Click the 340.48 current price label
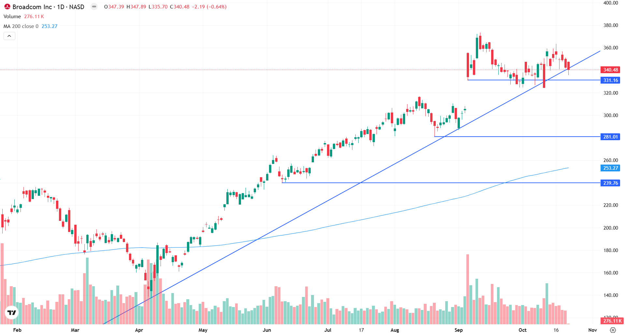Viewport: 625px width, 335px height. tap(610, 70)
